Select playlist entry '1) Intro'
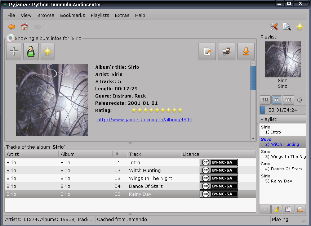 coord(283,130)
